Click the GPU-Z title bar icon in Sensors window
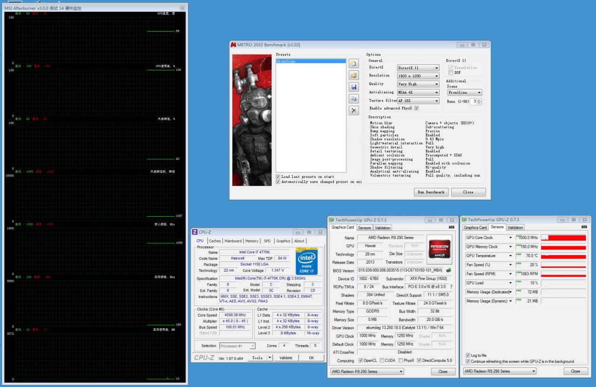This screenshot has width=596, height=387. 464,219
